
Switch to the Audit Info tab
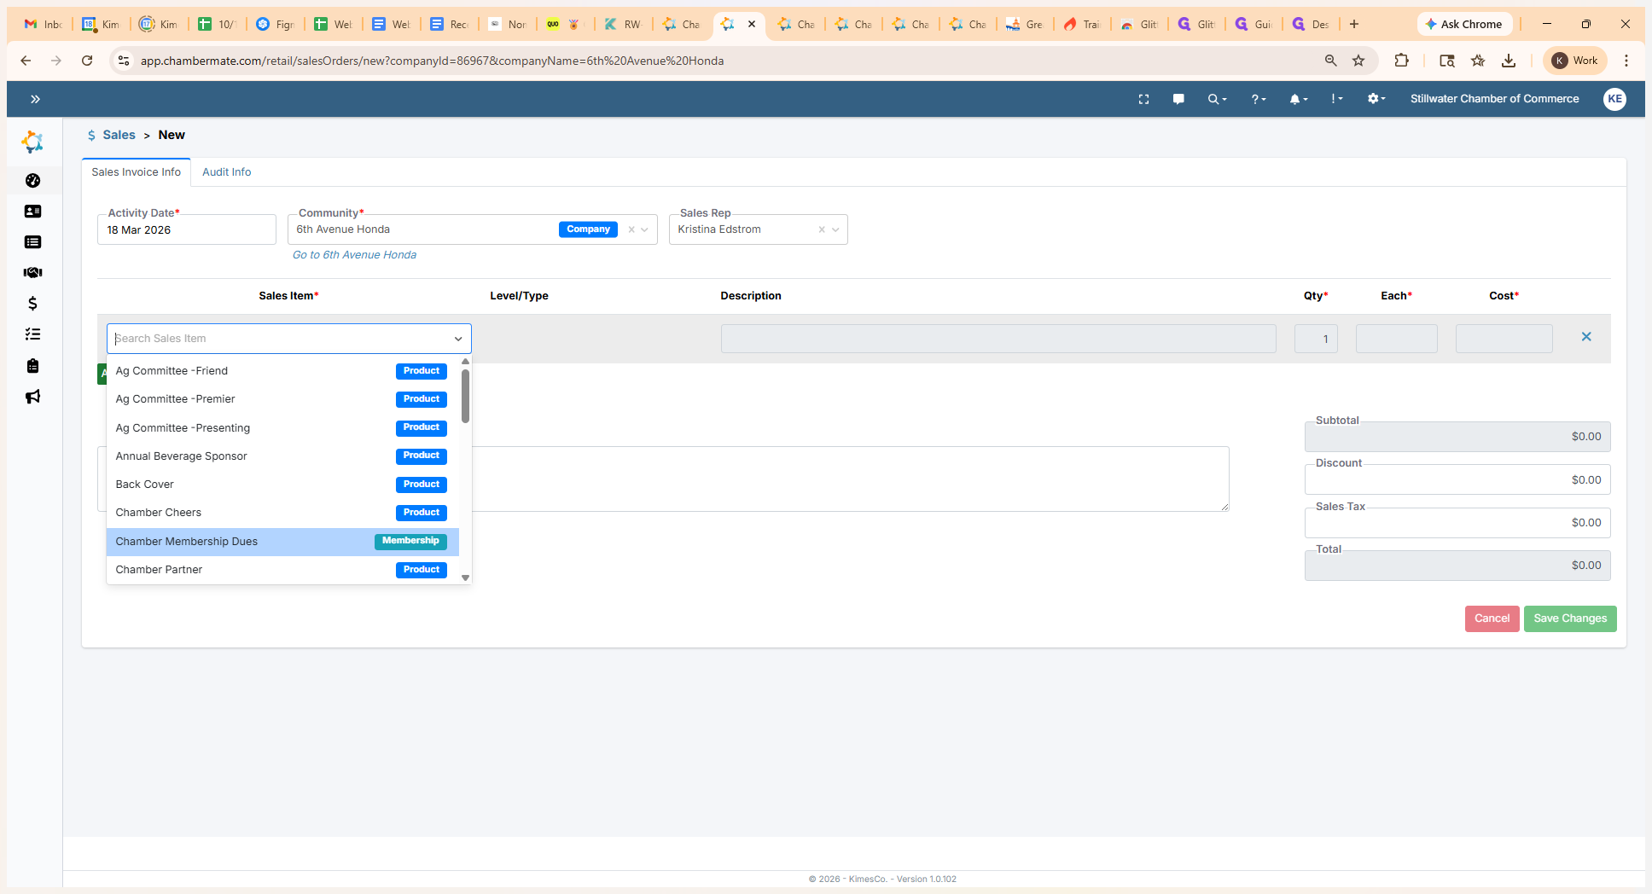point(226,172)
